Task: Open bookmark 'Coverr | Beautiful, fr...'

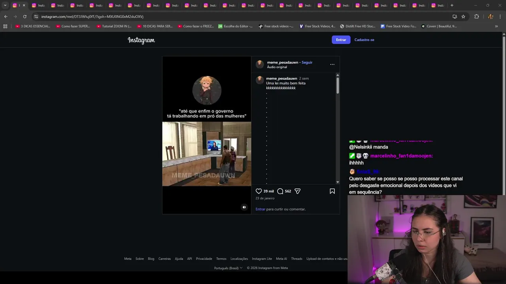Action: pyautogui.click(x=439, y=26)
